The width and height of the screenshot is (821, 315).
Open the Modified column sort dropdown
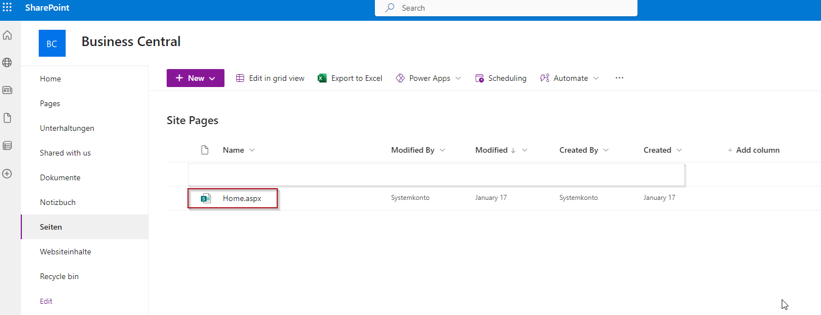pyautogui.click(x=525, y=150)
